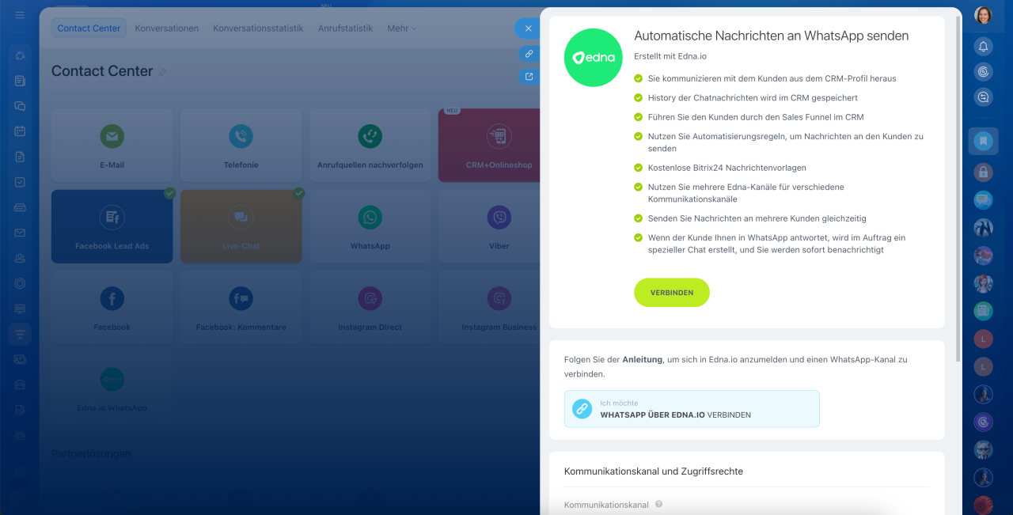Click the calendar icon in left sidebar
This screenshot has height=515, width=1013.
tap(20, 131)
